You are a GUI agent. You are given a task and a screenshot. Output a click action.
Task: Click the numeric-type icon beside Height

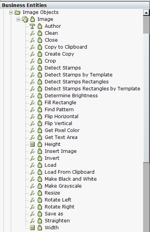point(32,144)
